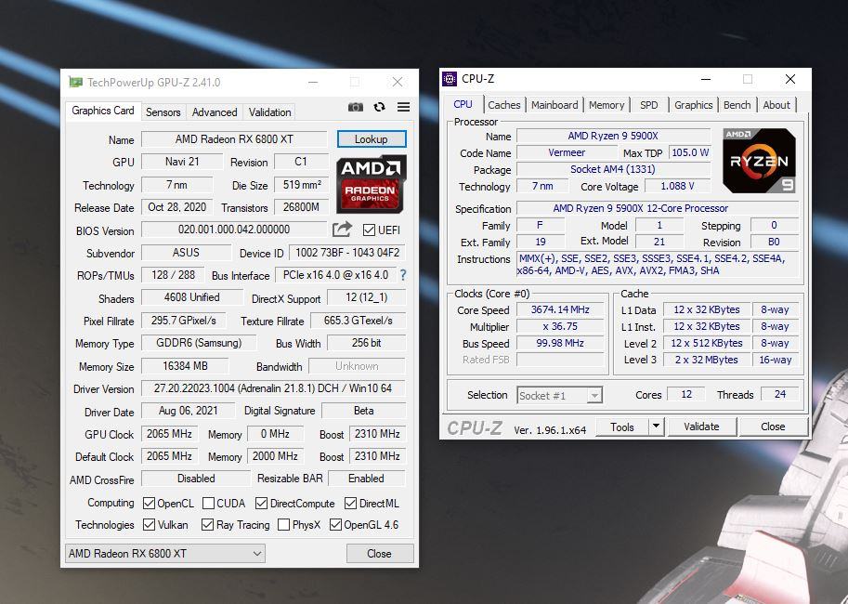
Task: Toggle the DirectCompute checkbox
Action: click(261, 504)
